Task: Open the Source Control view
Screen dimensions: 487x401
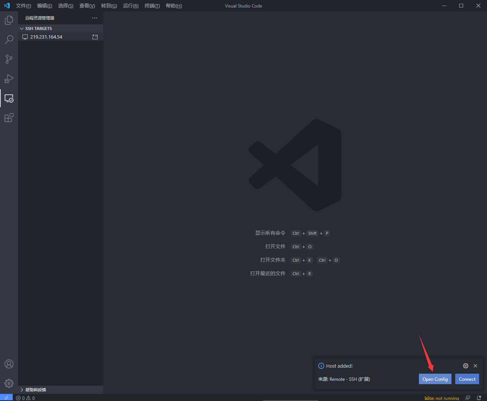Action: [x=9, y=59]
